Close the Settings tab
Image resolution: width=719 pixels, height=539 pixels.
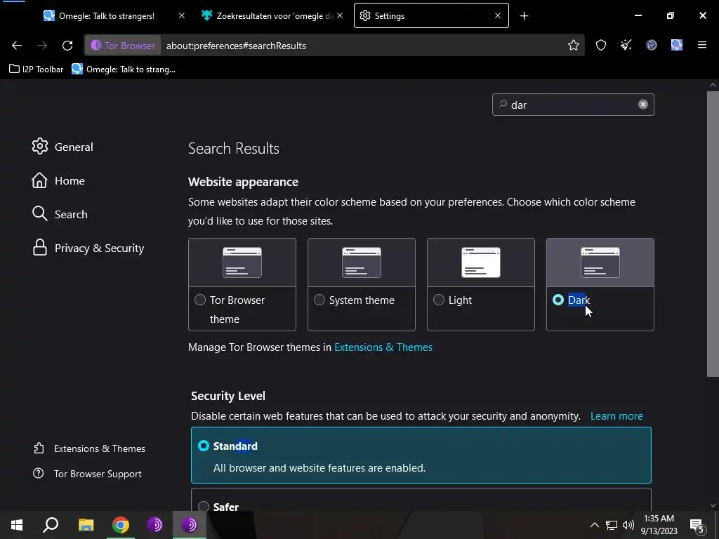(498, 15)
